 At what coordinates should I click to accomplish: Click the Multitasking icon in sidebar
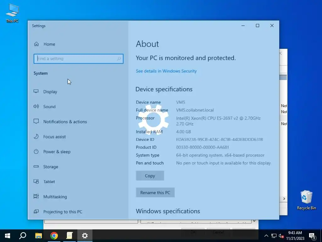click(x=36, y=196)
